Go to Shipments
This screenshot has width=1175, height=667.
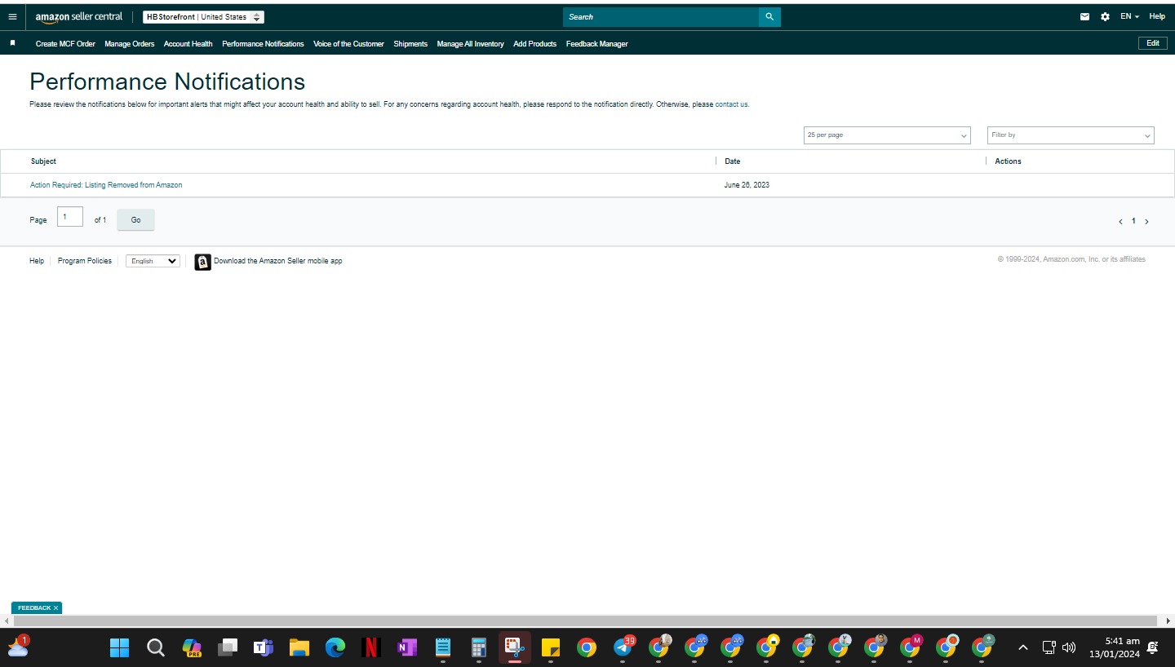[x=410, y=44]
